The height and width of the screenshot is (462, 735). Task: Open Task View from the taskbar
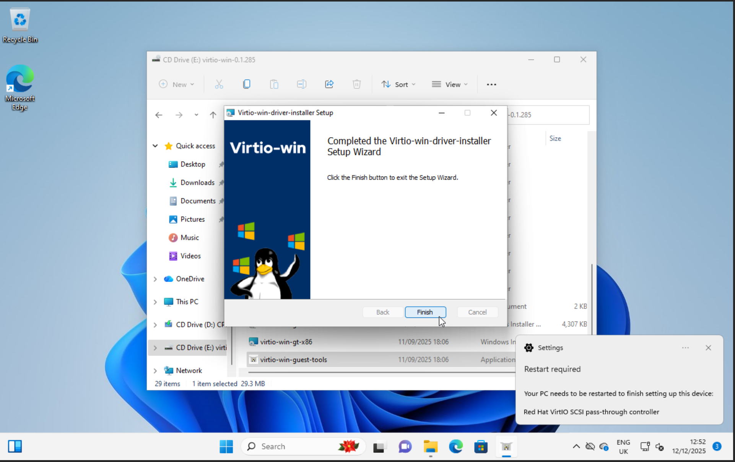click(x=379, y=446)
